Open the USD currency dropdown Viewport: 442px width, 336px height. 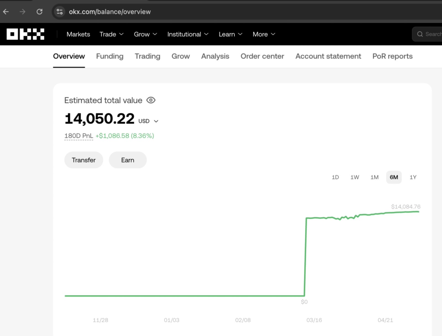click(x=148, y=121)
